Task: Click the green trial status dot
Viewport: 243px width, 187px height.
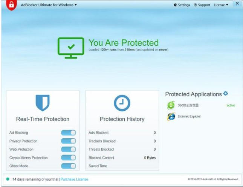Action: pyautogui.click(x=8, y=179)
